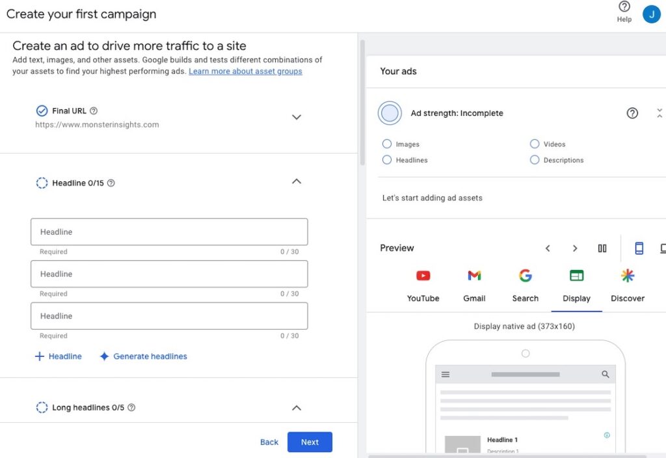Image resolution: width=666 pixels, height=458 pixels.
Task: Expand the Final URL section
Action: point(297,117)
